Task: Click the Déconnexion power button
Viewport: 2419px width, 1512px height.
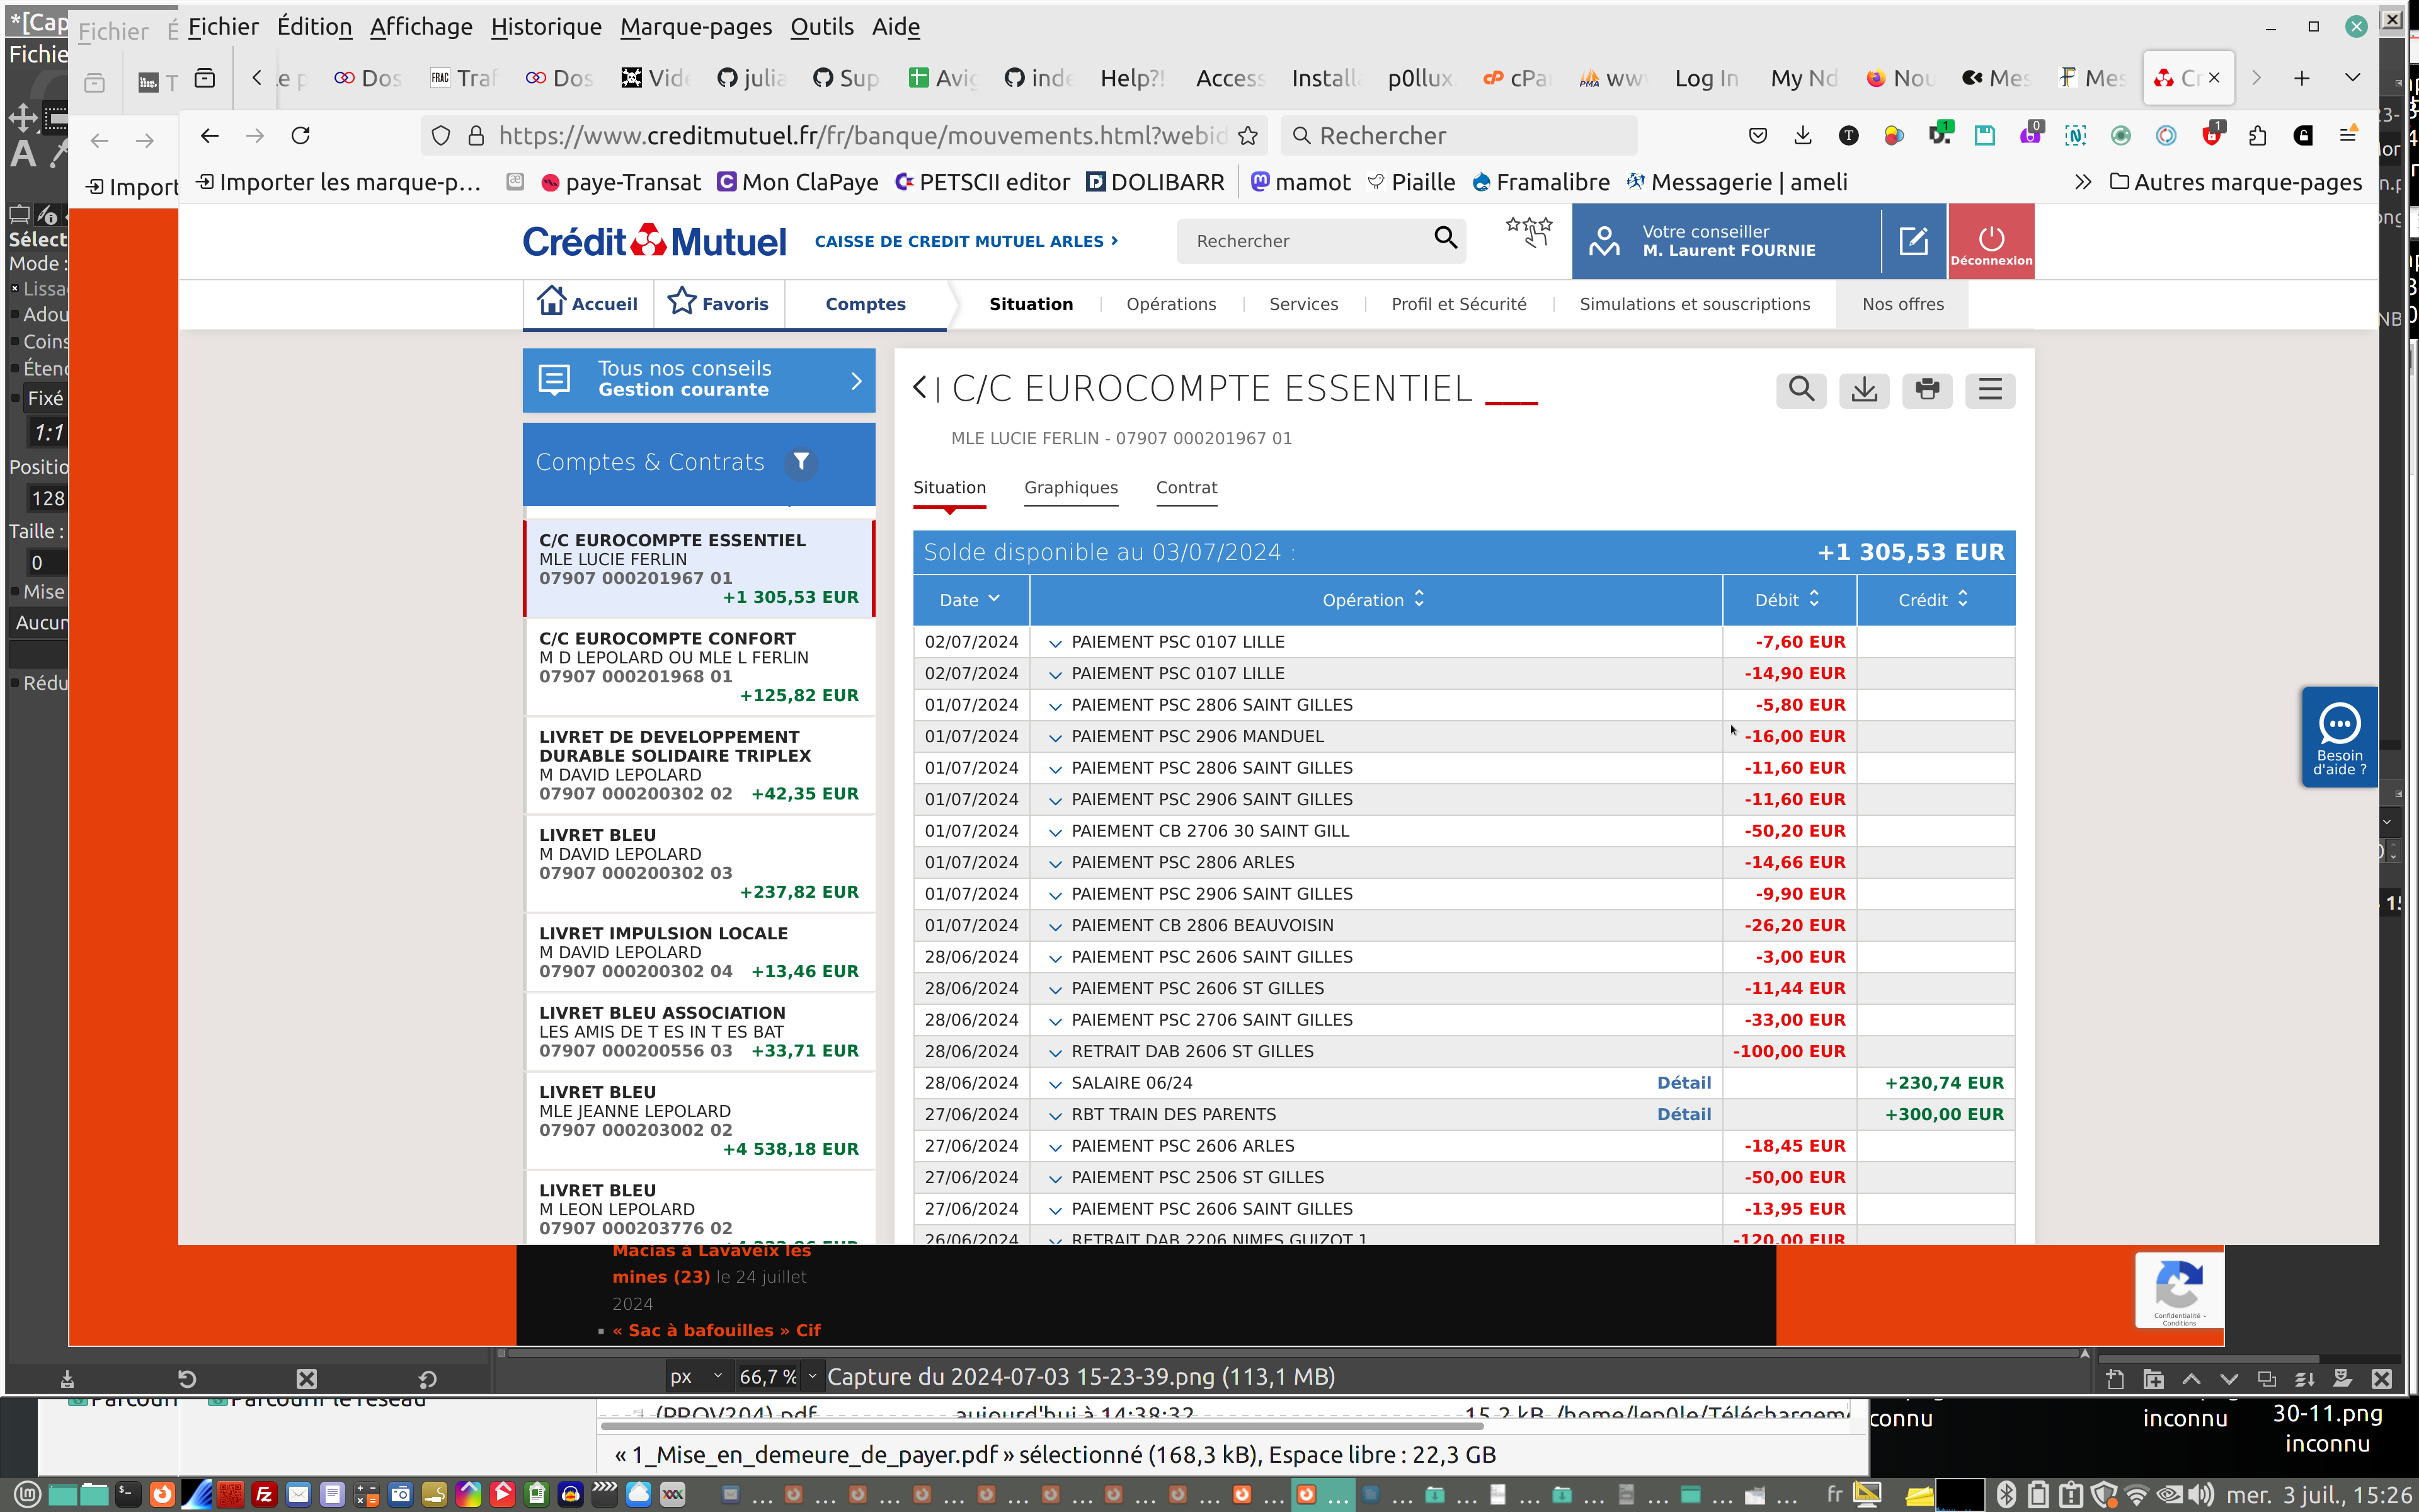Action: pyautogui.click(x=1990, y=241)
